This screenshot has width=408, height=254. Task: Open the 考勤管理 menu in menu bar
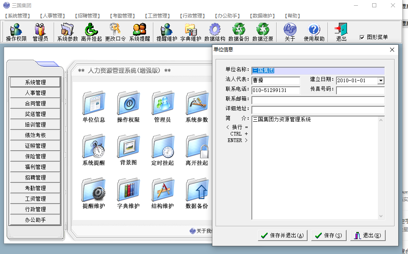[x=122, y=16]
